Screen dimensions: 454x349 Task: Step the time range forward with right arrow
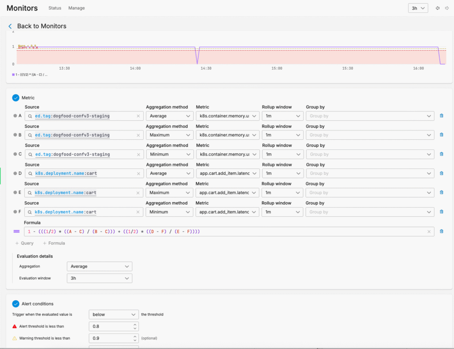pos(446,8)
